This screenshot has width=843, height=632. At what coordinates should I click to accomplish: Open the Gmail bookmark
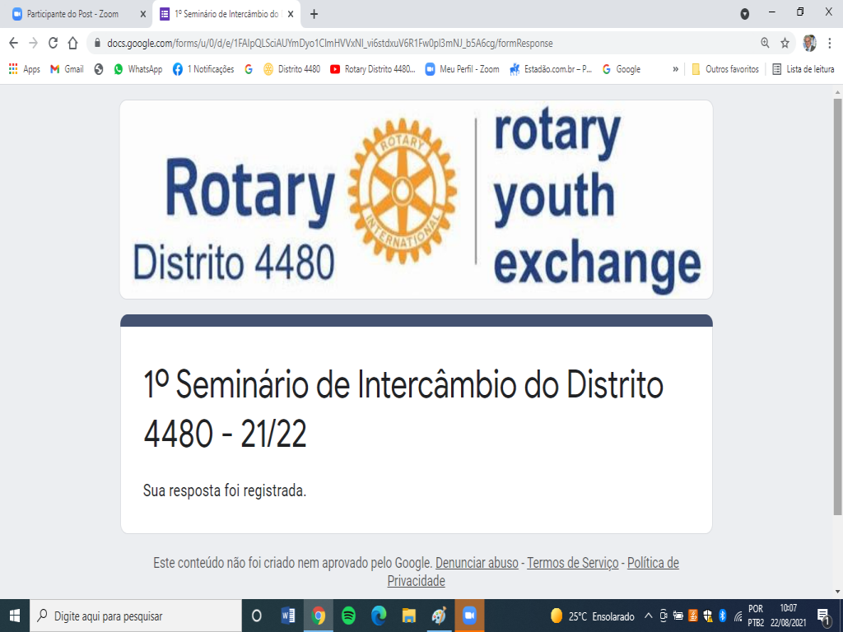click(x=67, y=69)
